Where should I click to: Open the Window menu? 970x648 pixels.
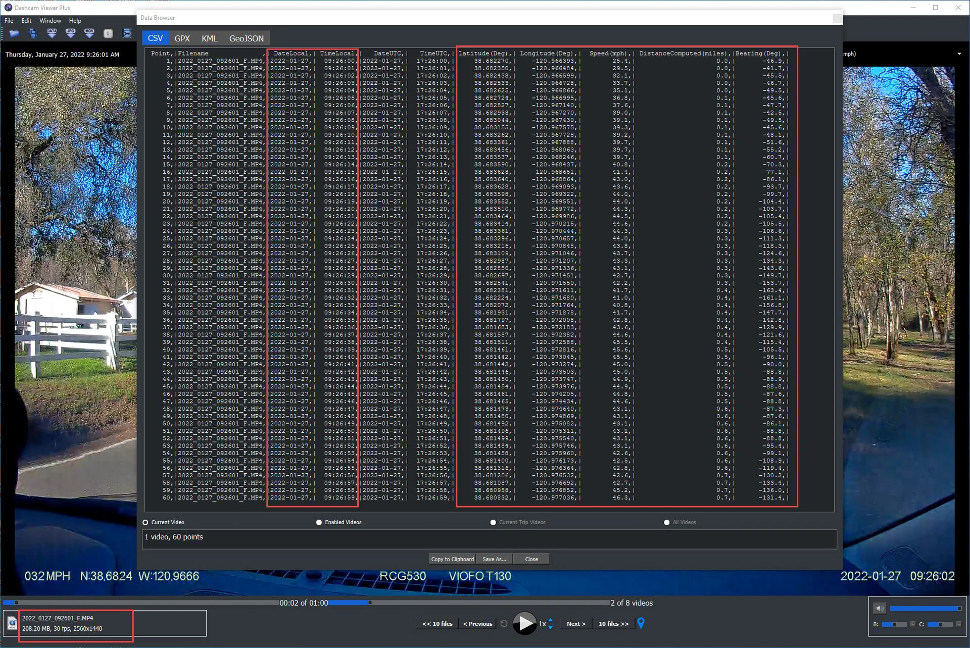[x=50, y=21]
